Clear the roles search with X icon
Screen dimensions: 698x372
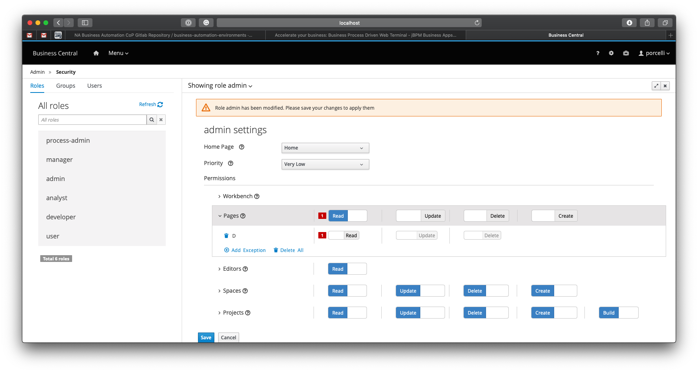161,120
